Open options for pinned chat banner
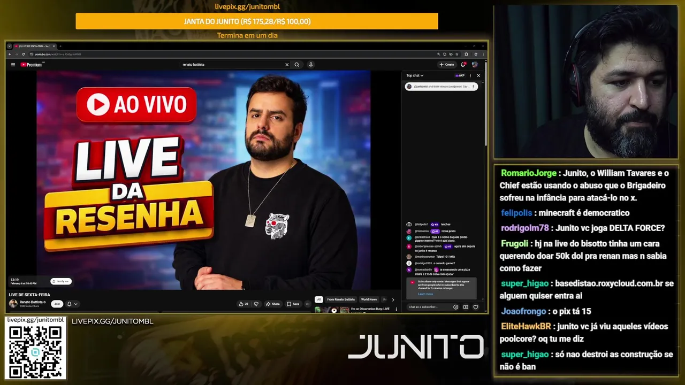Screen dimensions: 685x385 (x=473, y=87)
